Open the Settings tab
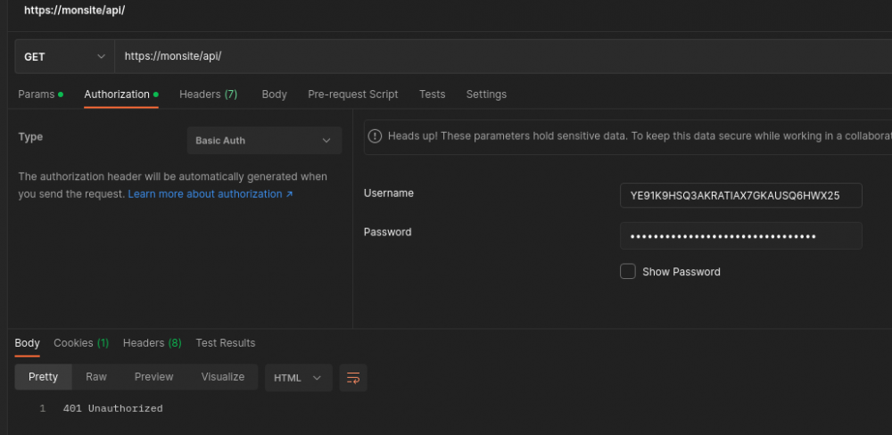The height and width of the screenshot is (435, 892). coord(486,94)
